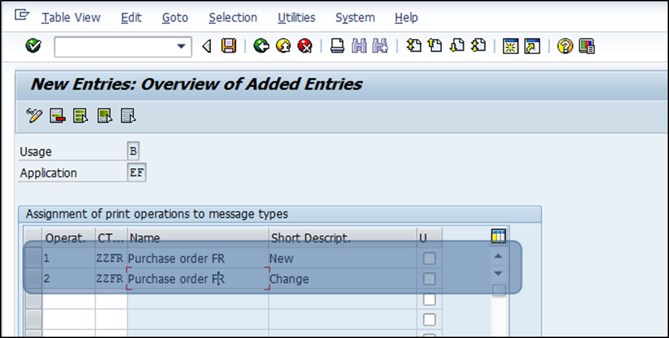Click the Print icon

(x=337, y=45)
